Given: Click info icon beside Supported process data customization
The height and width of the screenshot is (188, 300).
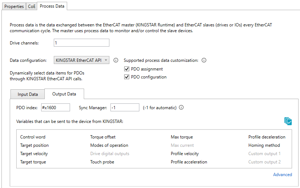Looking at the screenshot, I should click(x=204, y=60).
